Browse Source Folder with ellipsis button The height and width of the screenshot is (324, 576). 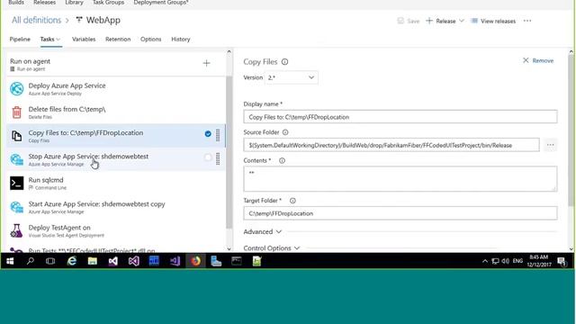click(x=550, y=145)
